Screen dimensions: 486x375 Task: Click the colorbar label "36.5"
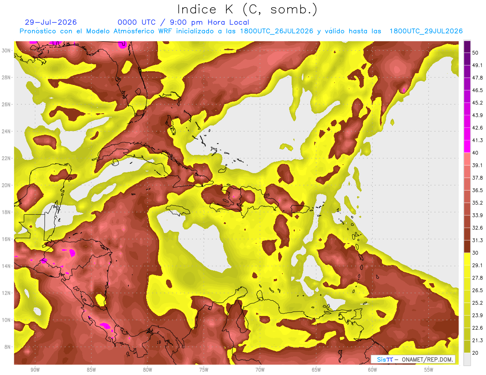[x=477, y=190]
